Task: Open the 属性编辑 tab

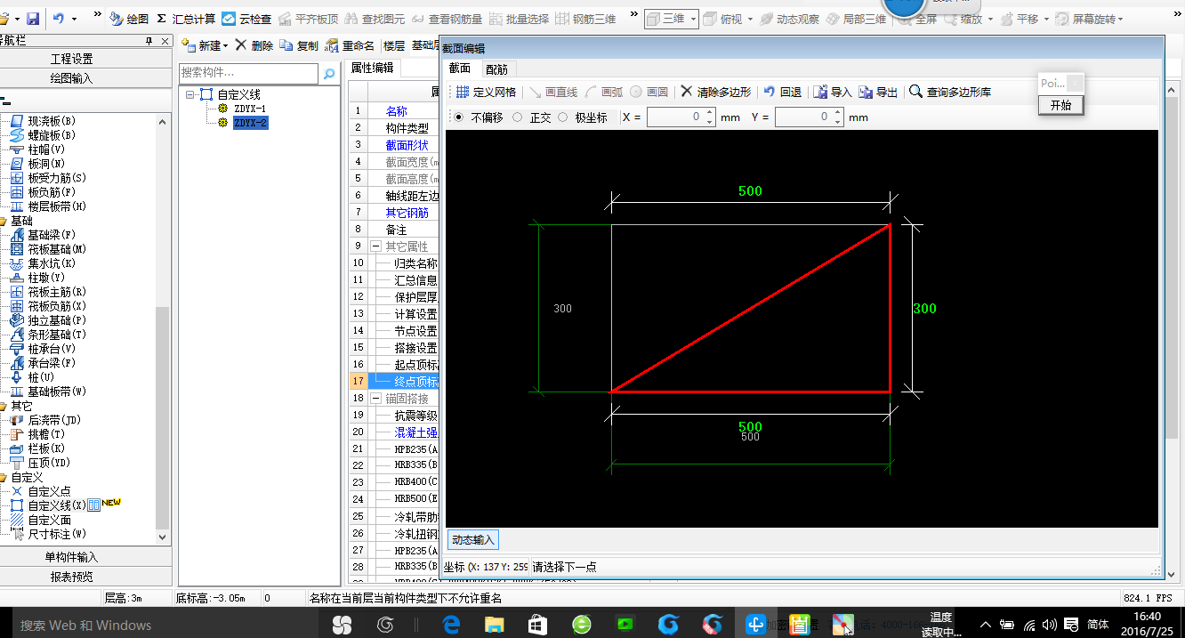Action: 373,68
